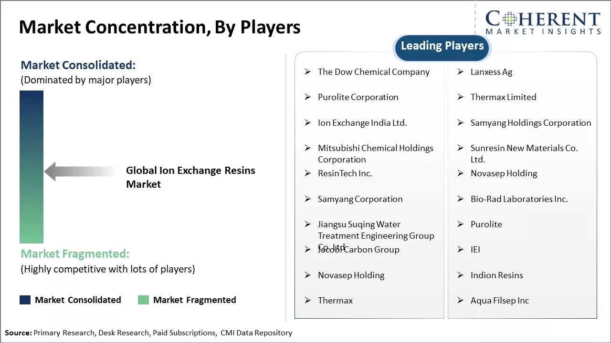
Task: Click the chevron beside Samyang Corporation
Action: point(307,199)
